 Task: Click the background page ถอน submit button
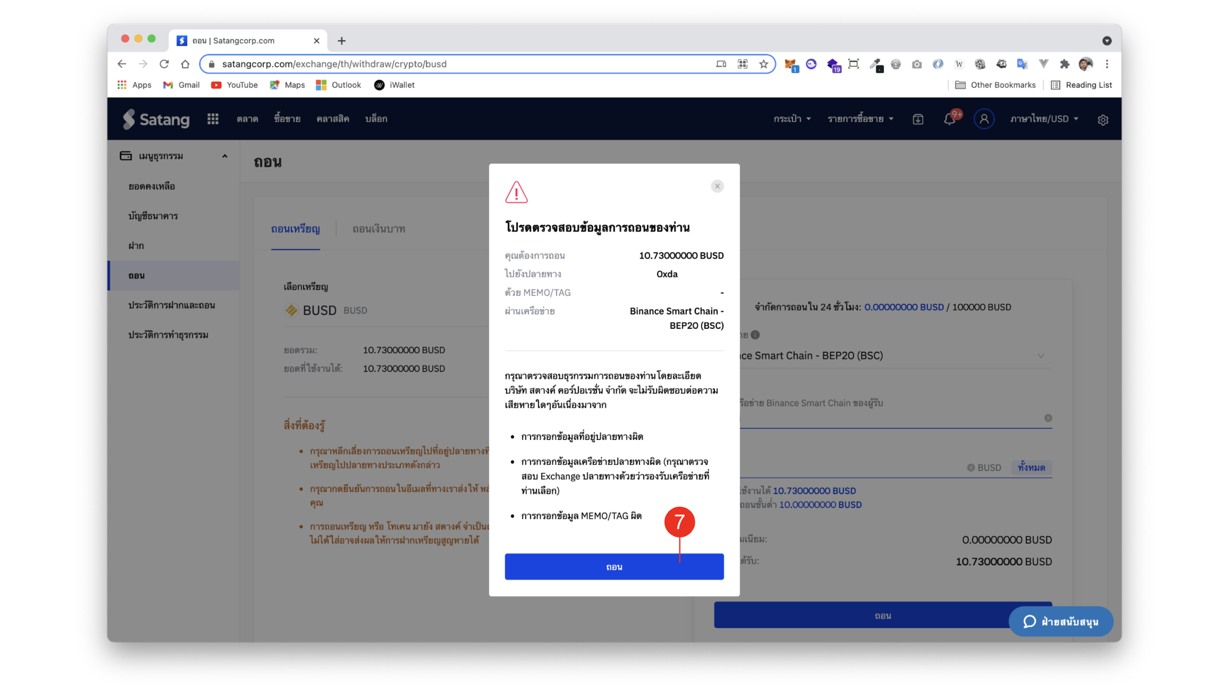tap(883, 615)
